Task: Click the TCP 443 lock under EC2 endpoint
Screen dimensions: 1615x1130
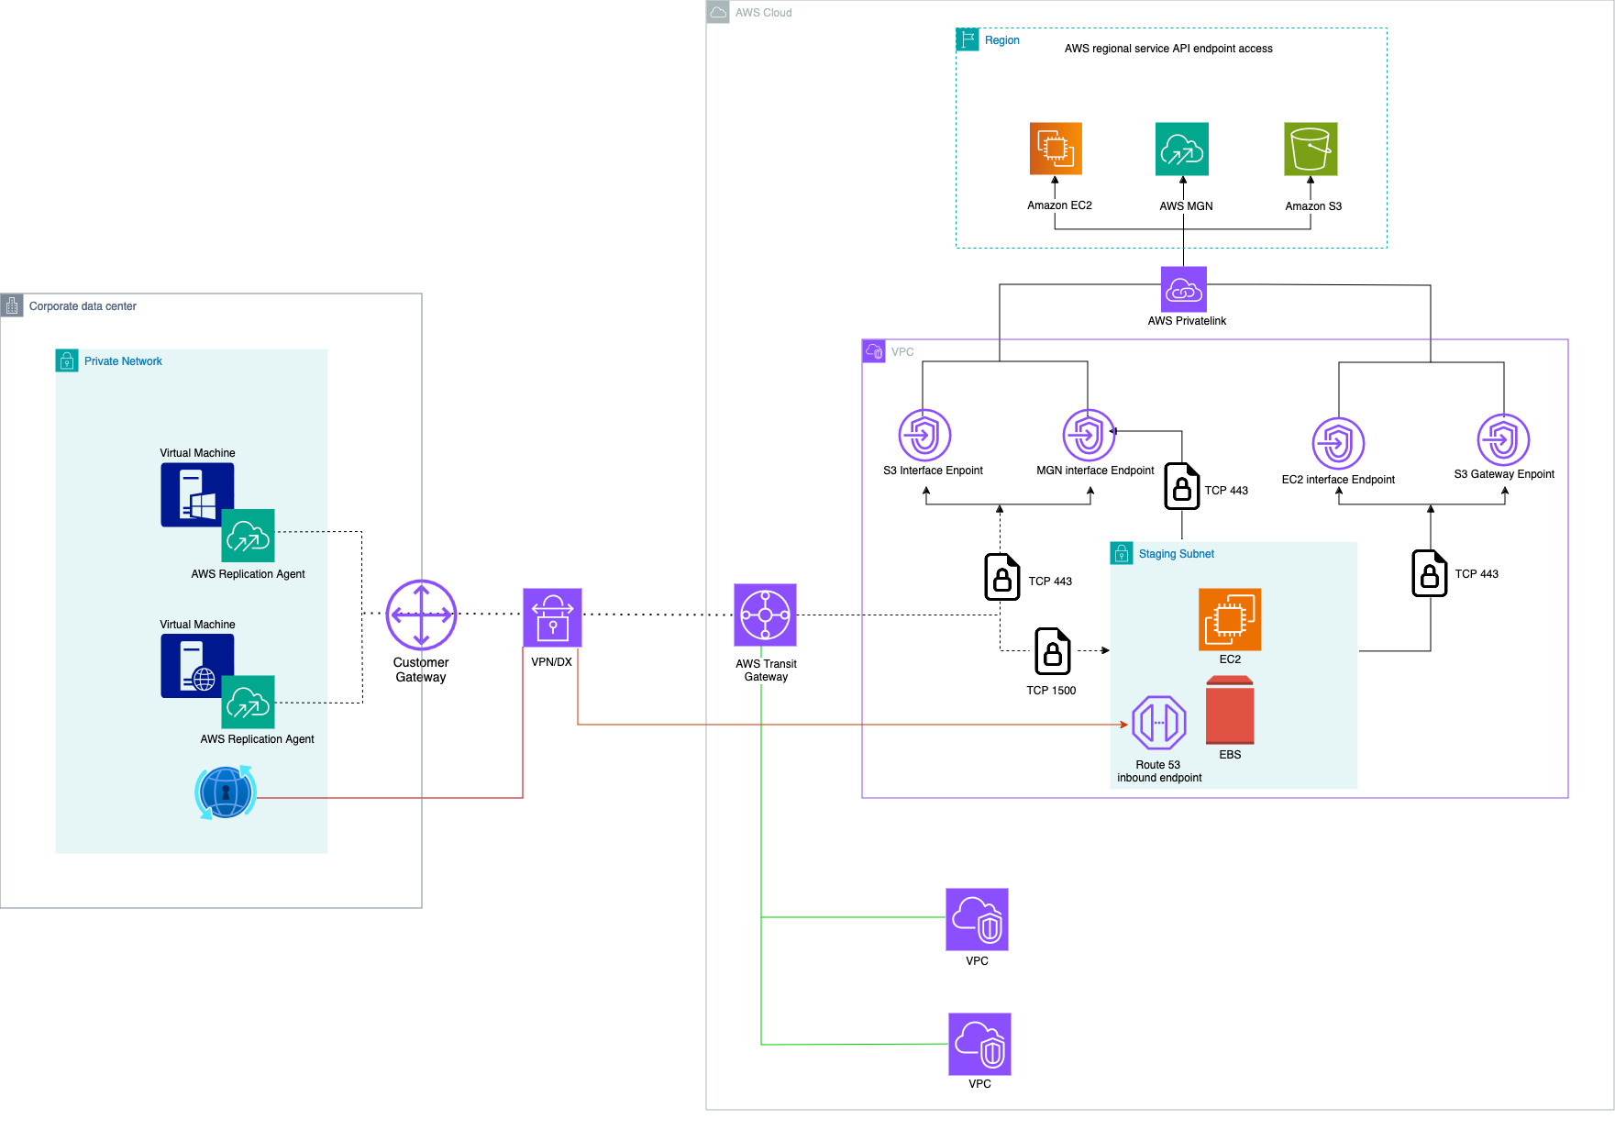Action: tap(1430, 573)
